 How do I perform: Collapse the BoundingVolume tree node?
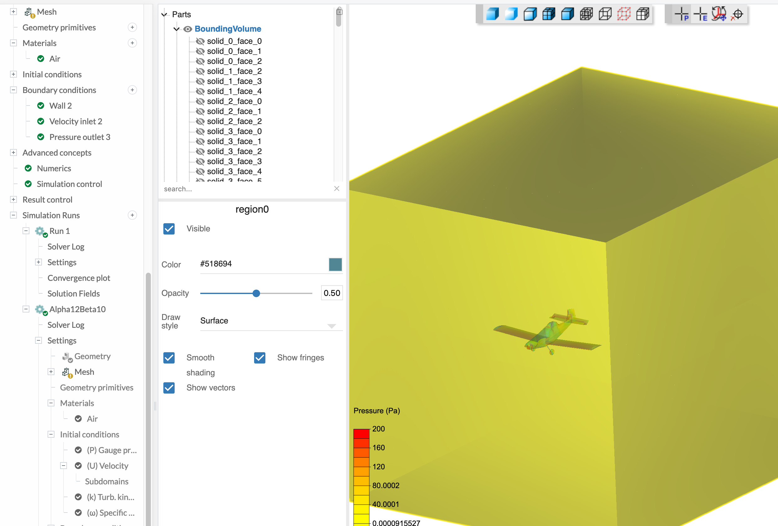(x=177, y=29)
